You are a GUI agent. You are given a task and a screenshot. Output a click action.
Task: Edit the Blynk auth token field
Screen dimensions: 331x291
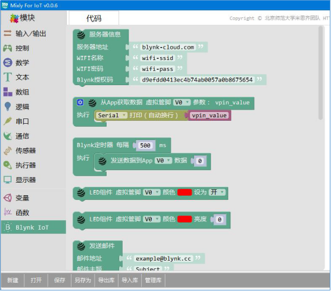(x=197, y=80)
